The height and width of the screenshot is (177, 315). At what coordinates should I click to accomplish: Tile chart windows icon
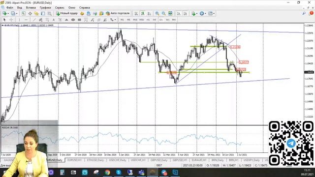pos(170,13)
